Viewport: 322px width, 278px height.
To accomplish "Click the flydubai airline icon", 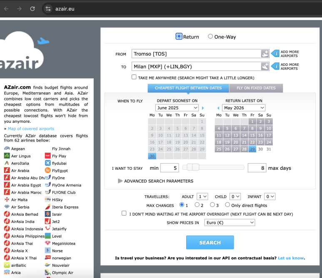I will (47, 163).
